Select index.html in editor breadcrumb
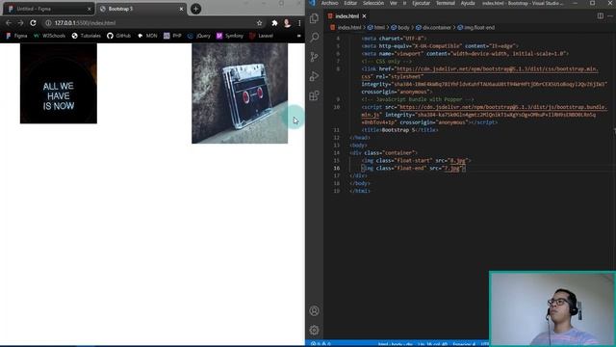Image resolution: width=616 pixels, height=347 pixels. click(346, 28)
